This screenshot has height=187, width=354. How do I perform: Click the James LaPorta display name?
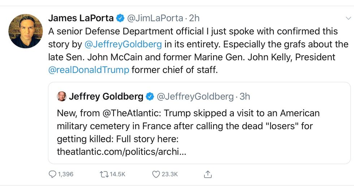click(x=81, y=18)
